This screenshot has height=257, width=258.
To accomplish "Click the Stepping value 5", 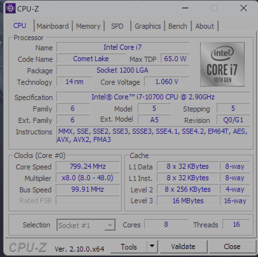I will click(x=233, y=108).
